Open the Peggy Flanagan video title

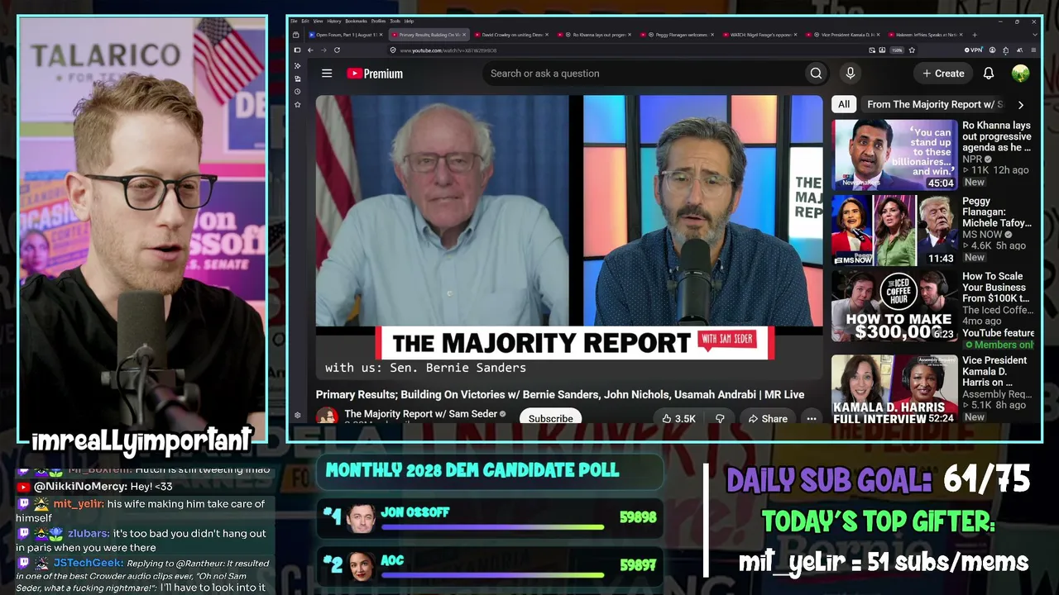tap(997, 212)
